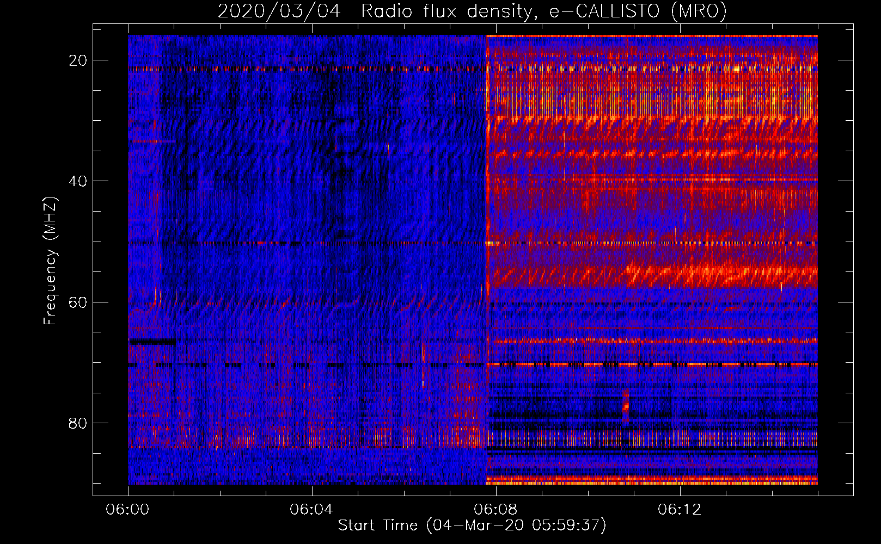Click the 06:04 time tick label
881x544 pixels.
pos(311,510)
